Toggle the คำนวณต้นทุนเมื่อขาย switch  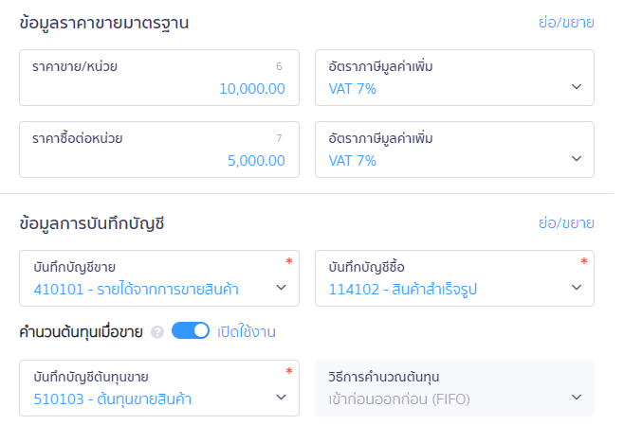[x=190, y=331]
